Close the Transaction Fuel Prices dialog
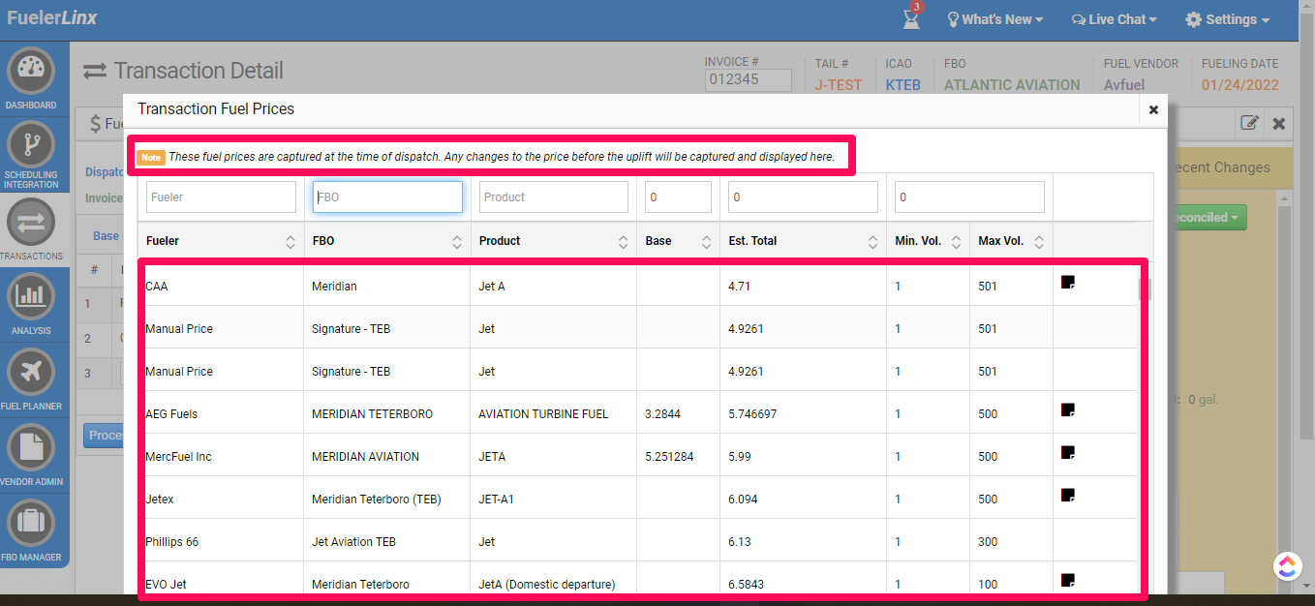Screen dimensions: 1315x606 [x=1153, y=110]
